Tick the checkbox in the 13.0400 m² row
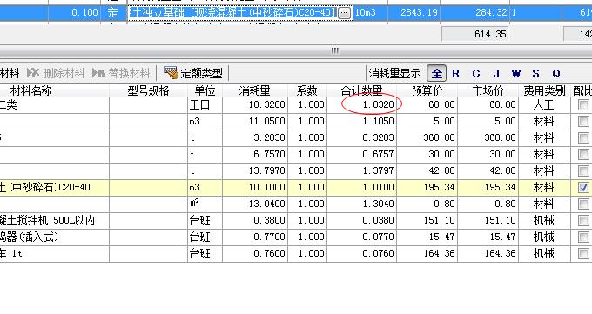This screenshot has width=592, height=314. 583,204
